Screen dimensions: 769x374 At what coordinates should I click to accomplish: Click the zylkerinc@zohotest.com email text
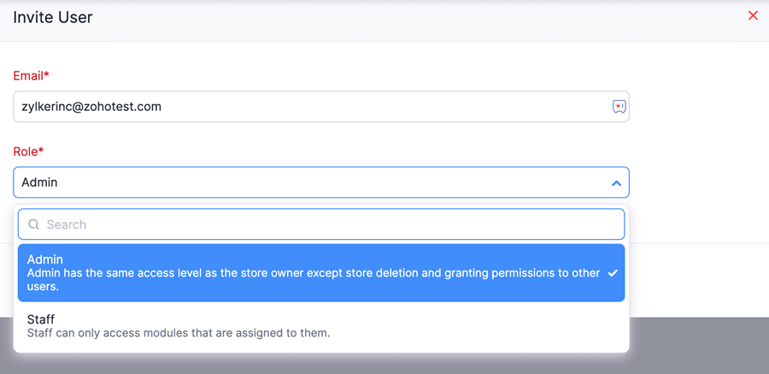tap(91, 107)
